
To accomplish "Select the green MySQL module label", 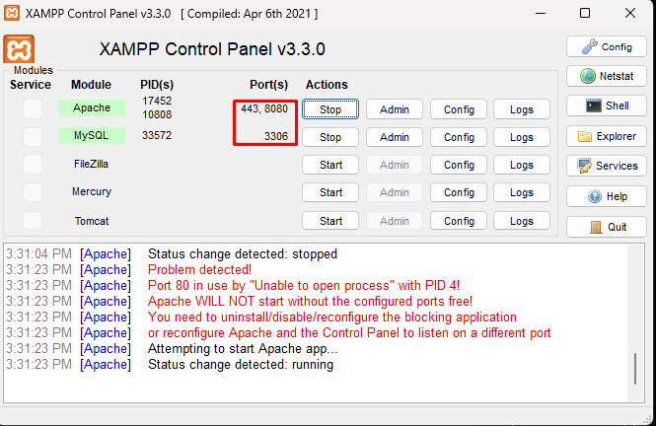I will coord(92,135).
